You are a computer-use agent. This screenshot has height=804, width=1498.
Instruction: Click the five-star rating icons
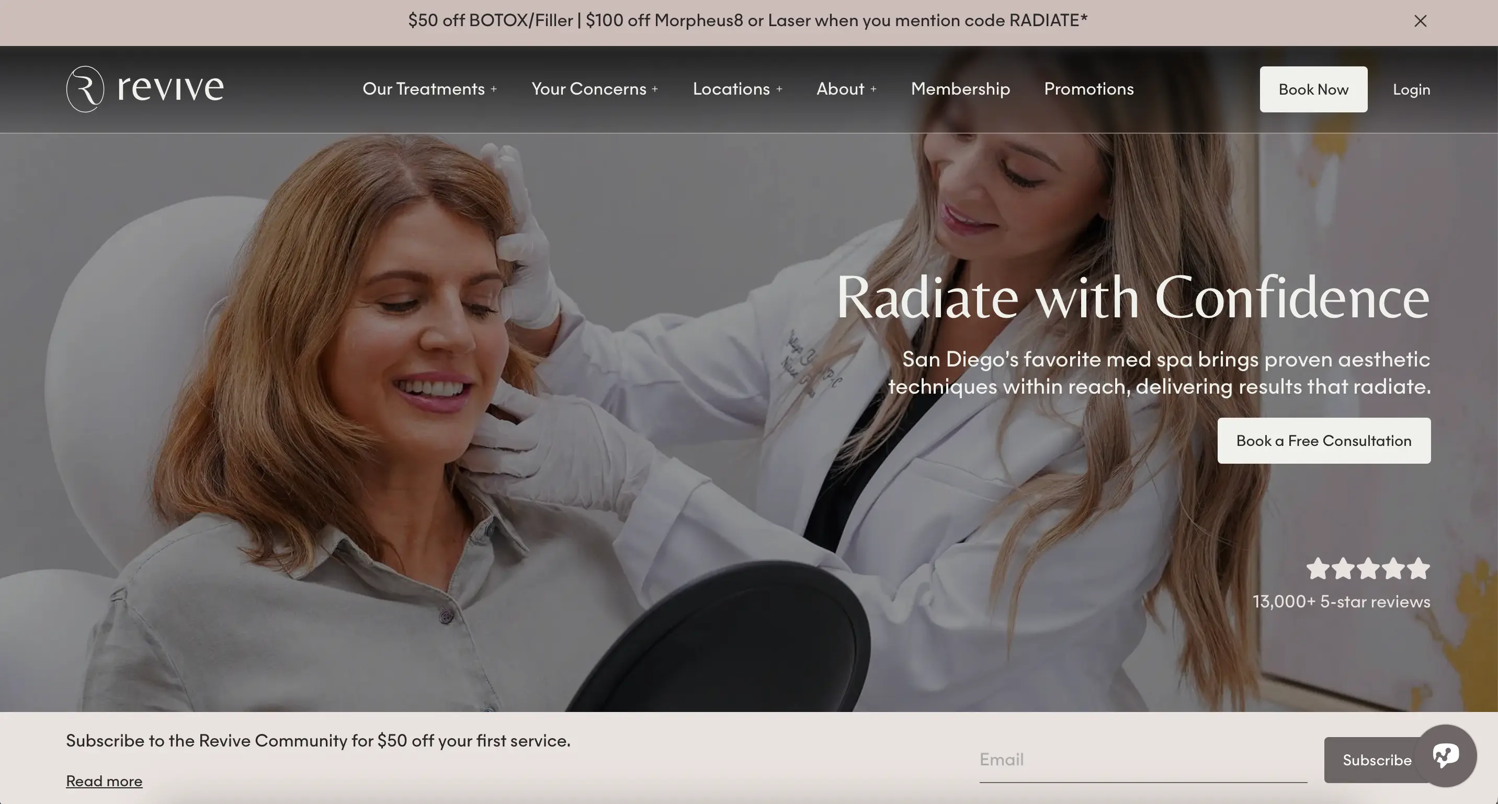pyautogui.click(x=1368, y=569)
